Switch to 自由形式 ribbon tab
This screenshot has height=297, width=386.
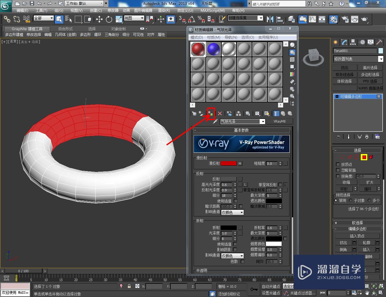click(65, 29)
